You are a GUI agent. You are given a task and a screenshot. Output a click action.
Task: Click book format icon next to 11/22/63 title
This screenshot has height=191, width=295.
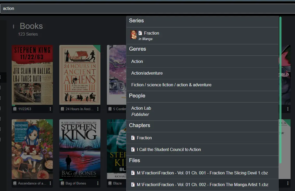pos(15,109)
